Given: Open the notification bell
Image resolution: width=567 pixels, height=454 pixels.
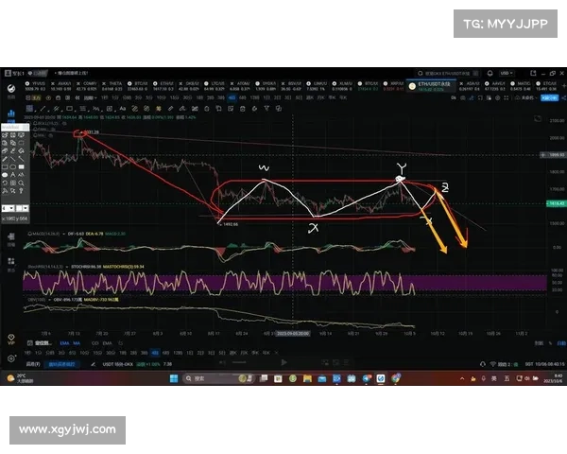Looking at the screenshot, I should (490, 73).
